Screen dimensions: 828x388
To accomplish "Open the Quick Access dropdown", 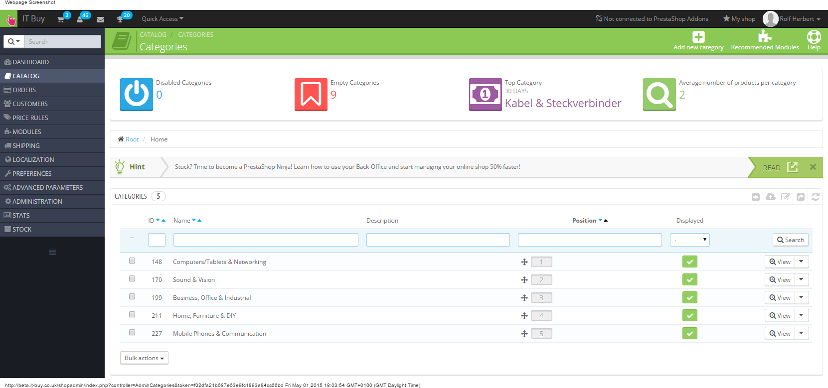I will (163, 19).
